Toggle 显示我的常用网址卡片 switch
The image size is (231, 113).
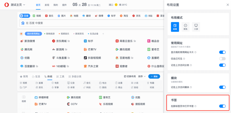click(x=222, y=52)
